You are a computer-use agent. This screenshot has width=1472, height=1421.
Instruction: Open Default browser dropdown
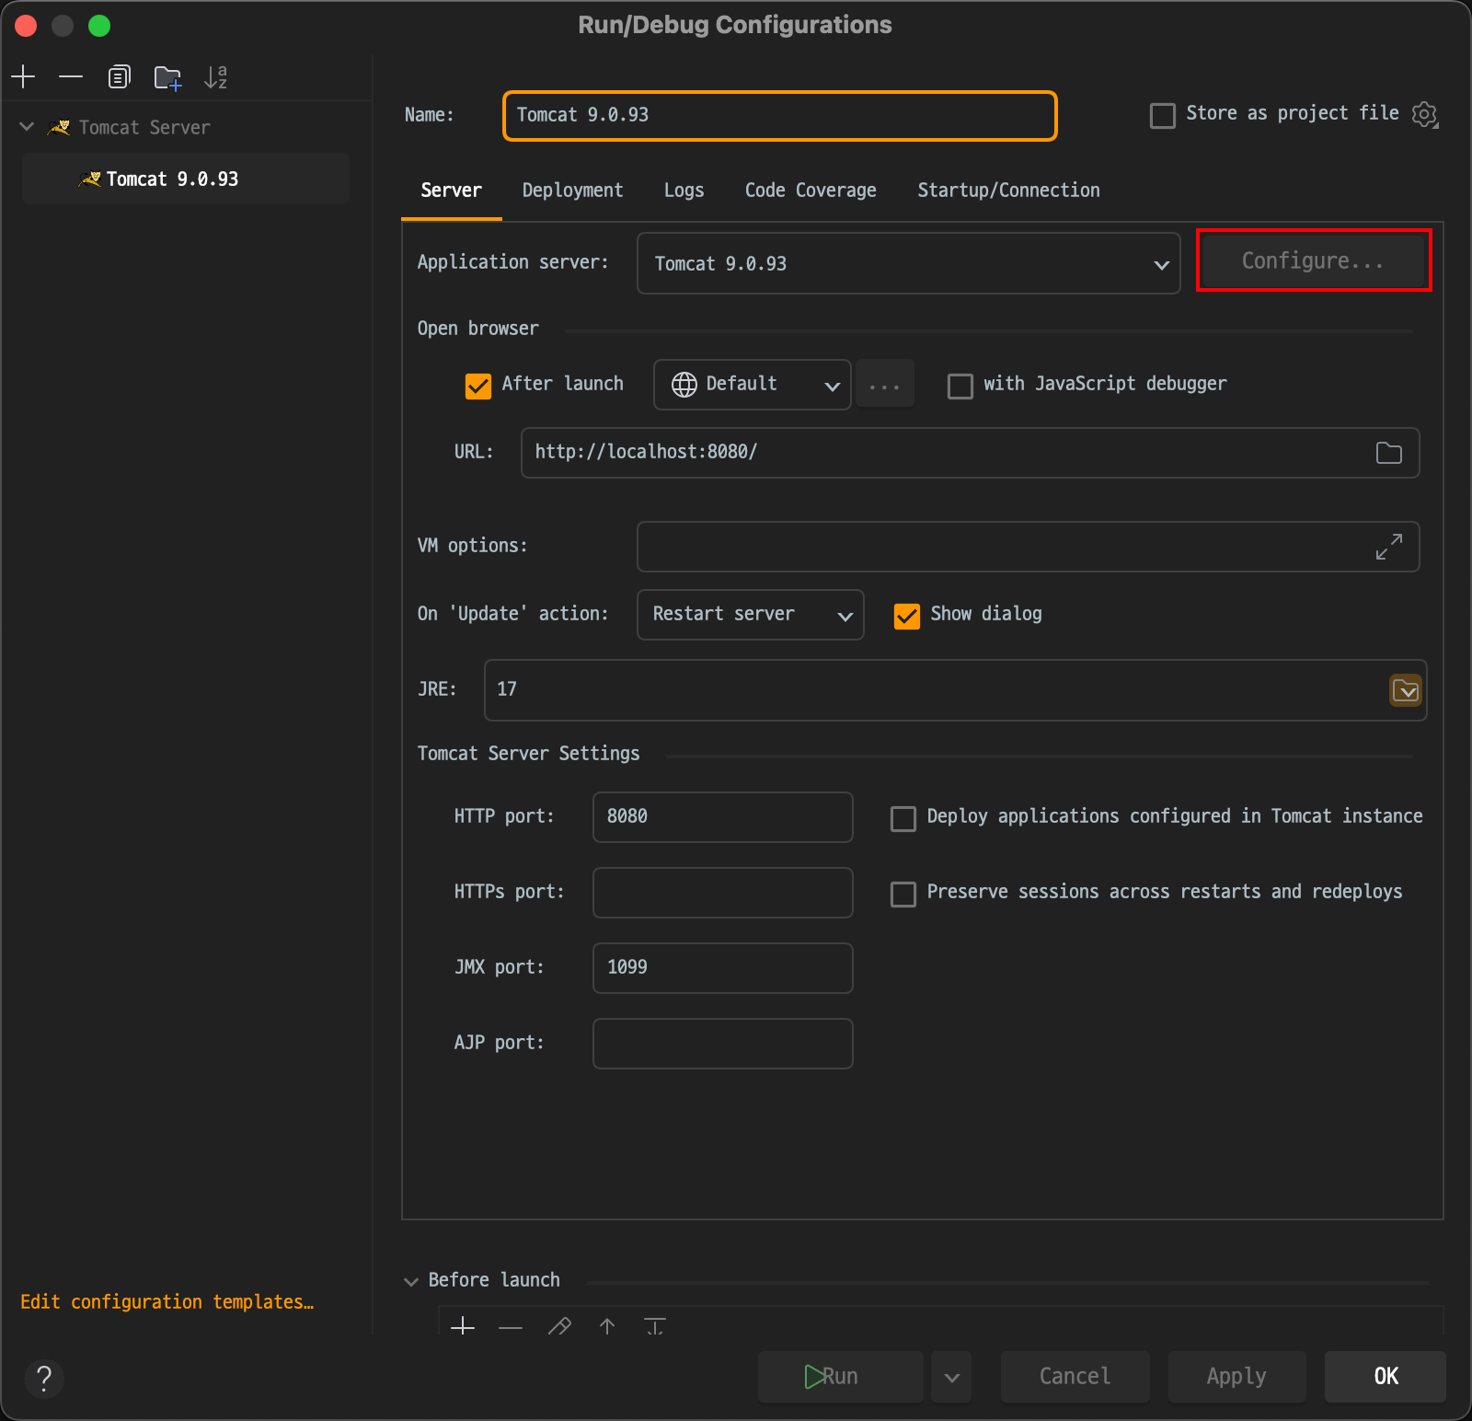click(x=752, y=385)
